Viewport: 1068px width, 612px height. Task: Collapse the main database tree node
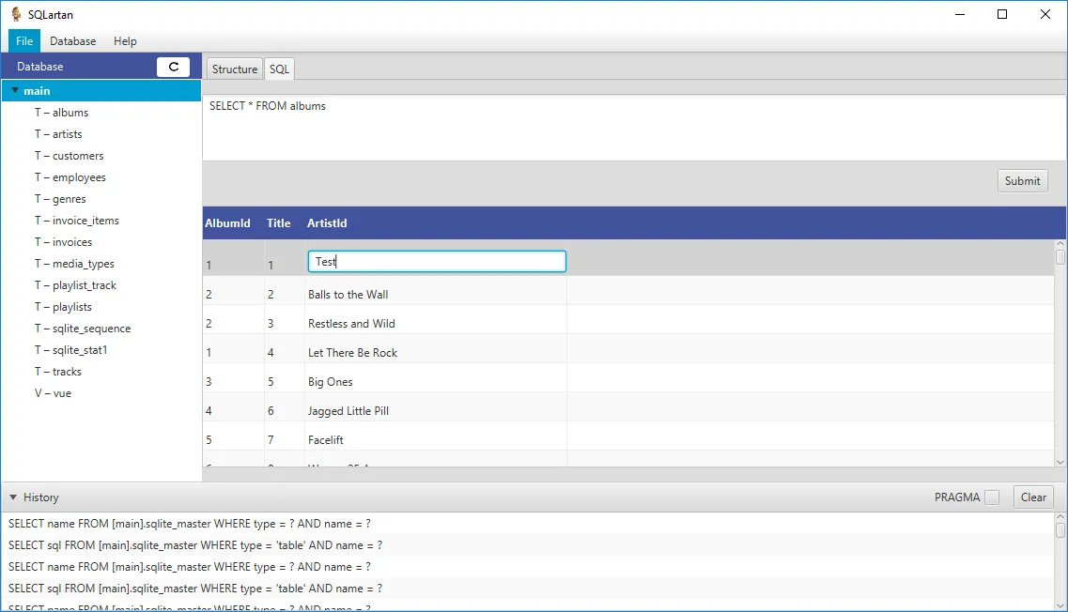pos(15,90)
